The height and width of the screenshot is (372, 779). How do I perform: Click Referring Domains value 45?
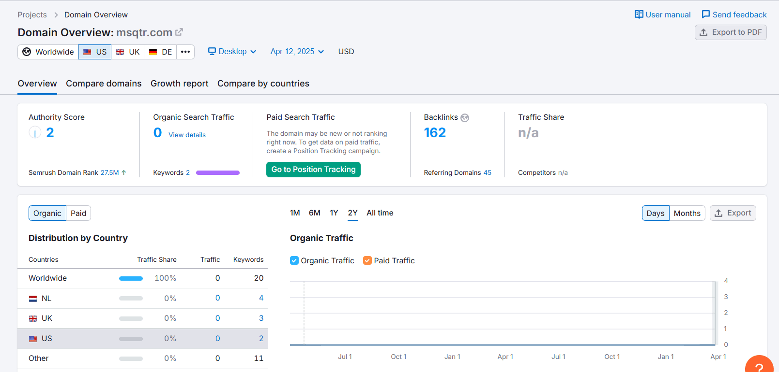488,172
